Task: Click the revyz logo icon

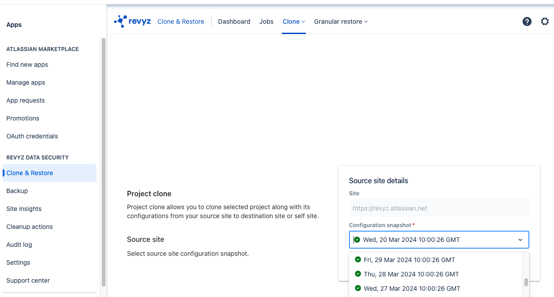Action: [121, 22]
